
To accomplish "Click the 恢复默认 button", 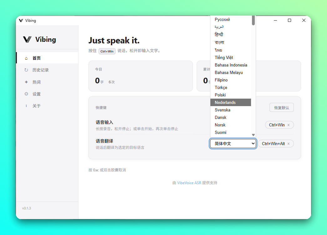I will [281, 107].
